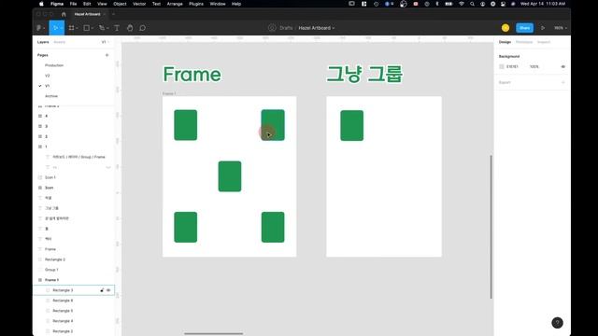
Task: Toggle visibility of Rectangle 3 layer
Action: 108,290
